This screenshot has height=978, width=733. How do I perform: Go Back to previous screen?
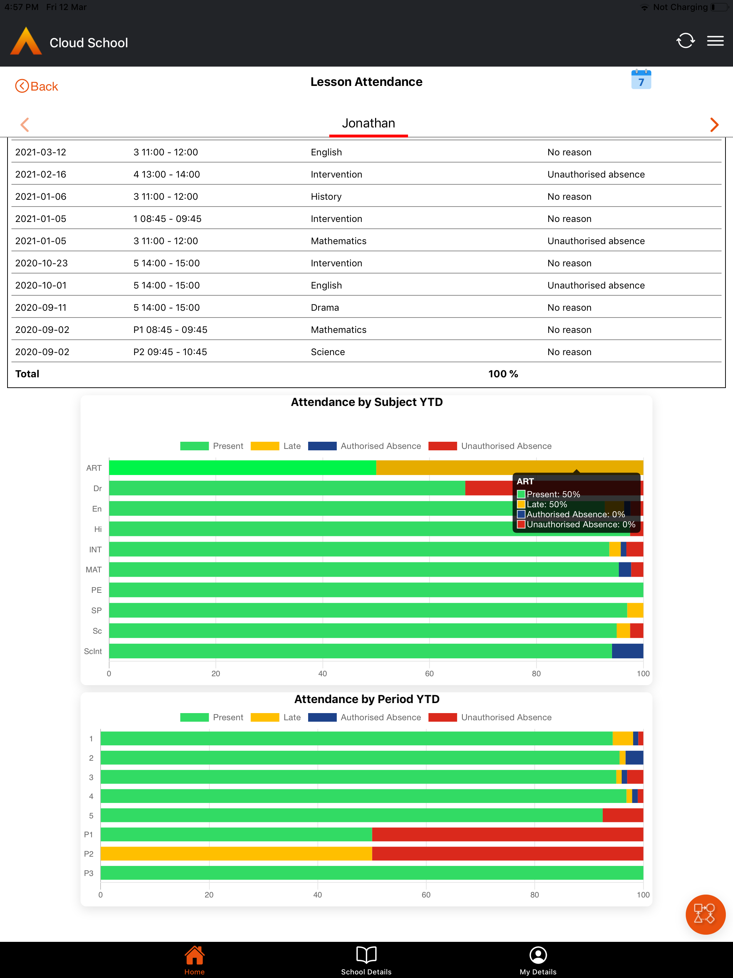[37, 86]
